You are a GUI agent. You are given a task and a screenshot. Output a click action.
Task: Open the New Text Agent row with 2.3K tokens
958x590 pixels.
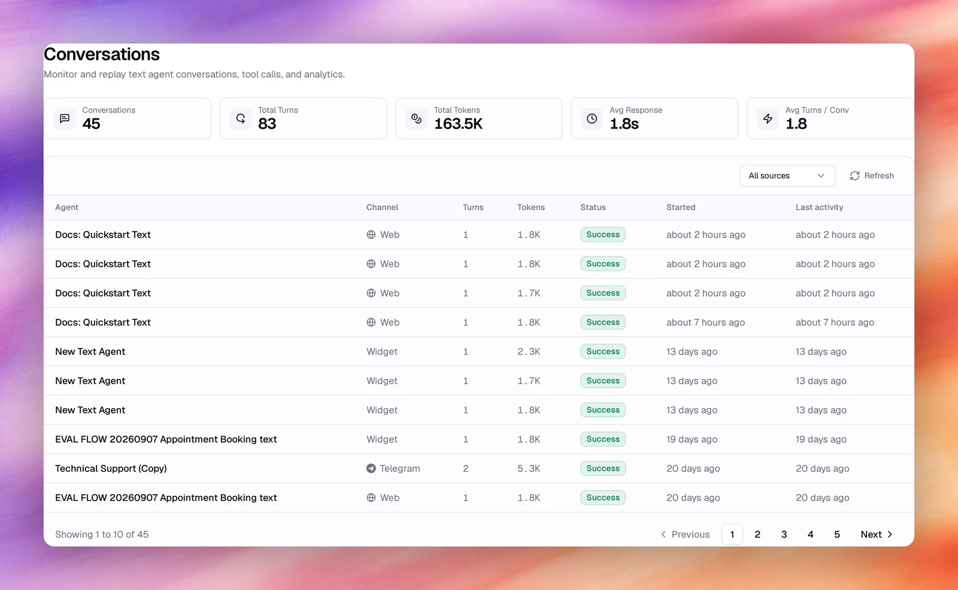coord(479,352)
